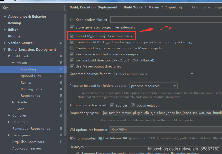
Task: Click the search magnifier icon in settings
Action: (5, 8)
